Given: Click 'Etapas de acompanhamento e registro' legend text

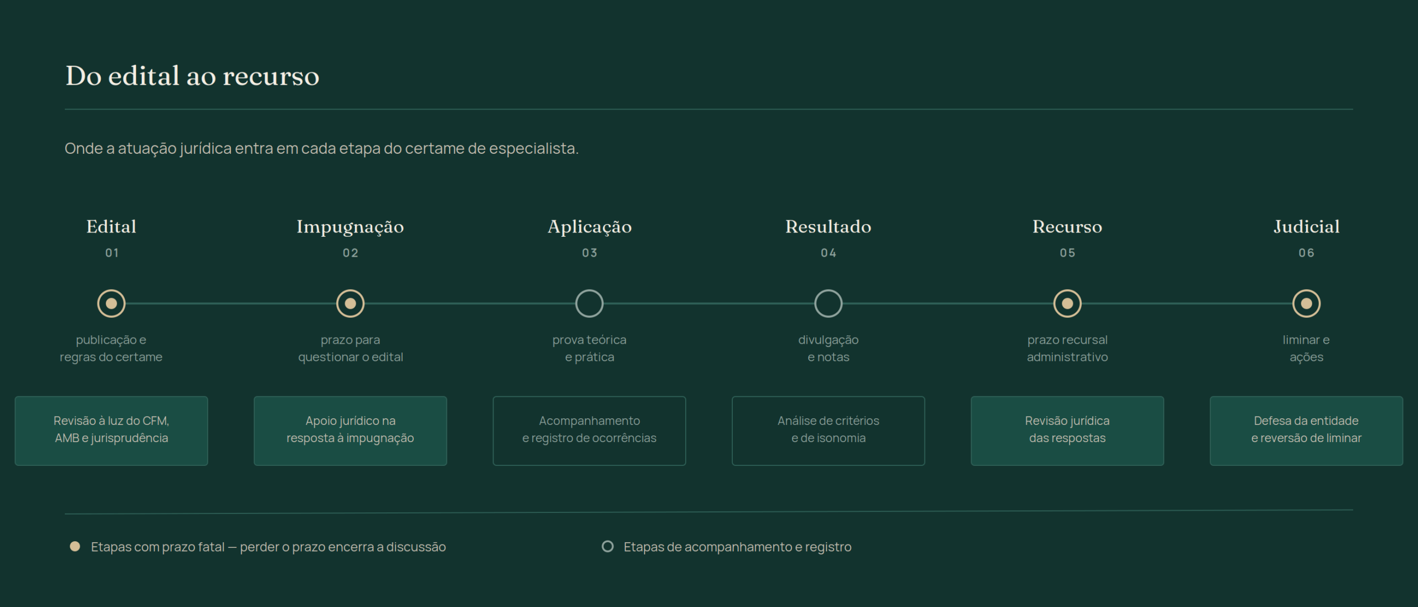Looking at the screenshot, I should pyautogui.click(x=737, y=547).
